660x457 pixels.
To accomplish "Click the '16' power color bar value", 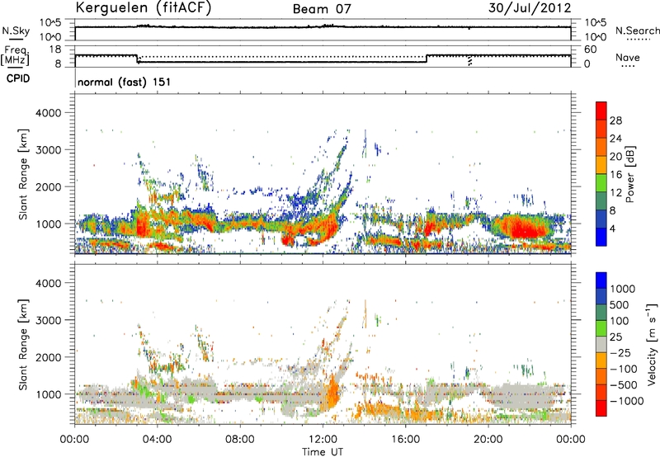I will [615, 175].
